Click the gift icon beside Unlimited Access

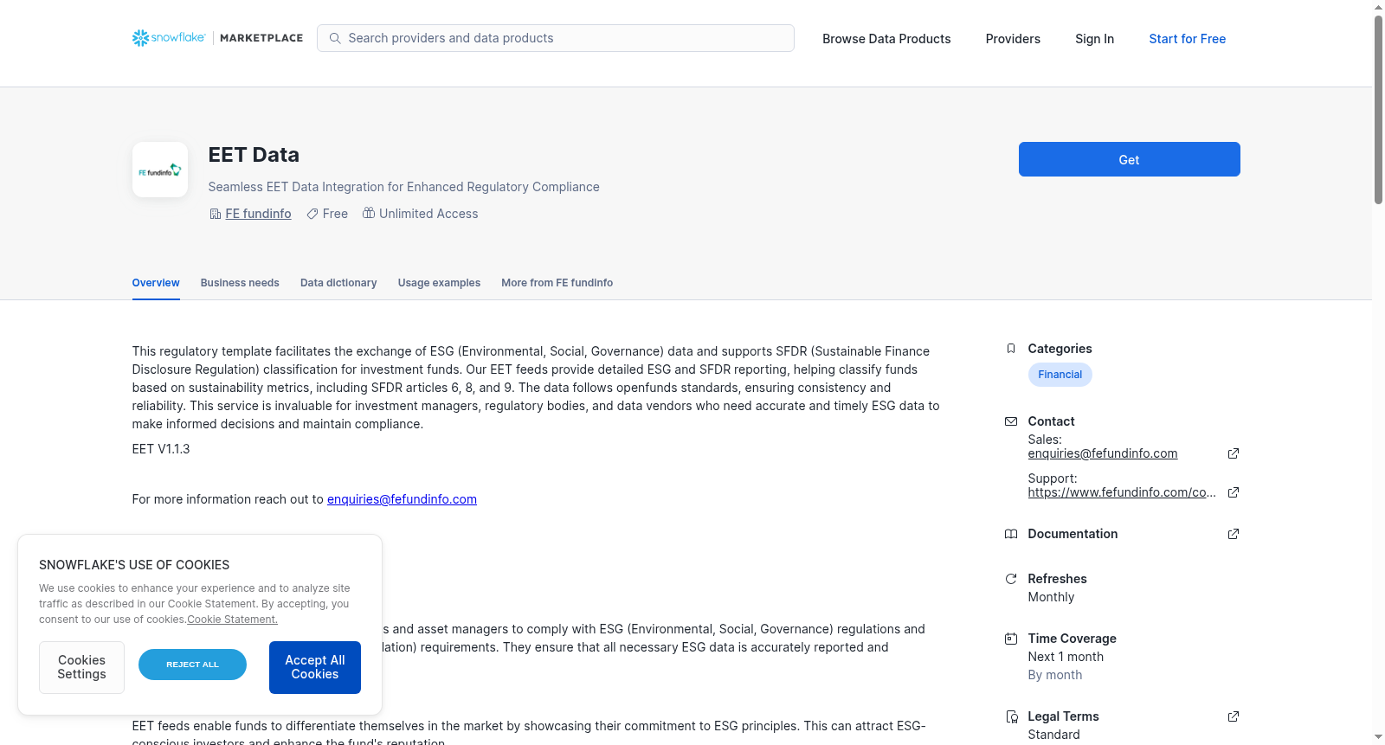[x=369, y=213]
